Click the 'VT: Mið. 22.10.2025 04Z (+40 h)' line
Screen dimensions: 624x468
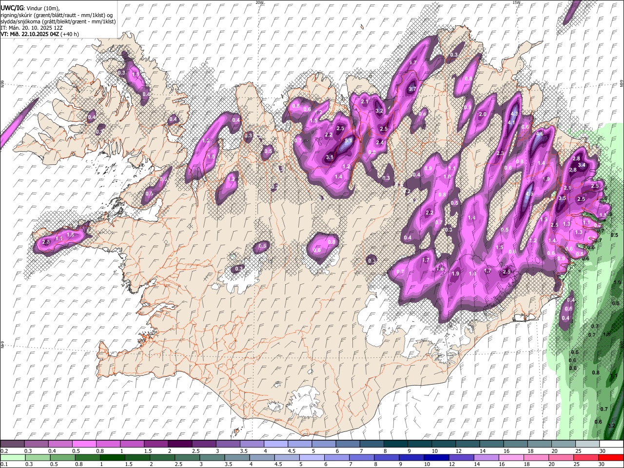(x=39, y=34)
